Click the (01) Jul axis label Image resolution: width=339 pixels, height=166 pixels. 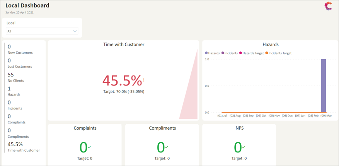222,116
